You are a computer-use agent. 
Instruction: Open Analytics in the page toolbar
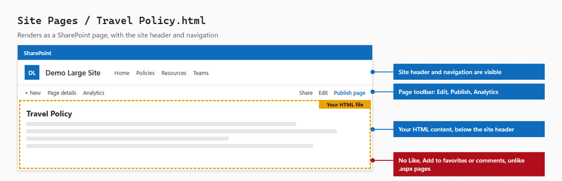(x=94, y=92)
